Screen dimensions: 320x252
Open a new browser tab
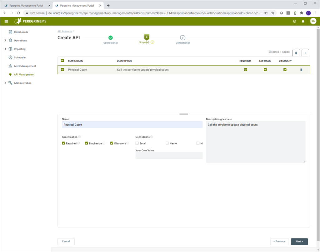(x=108, y=6)
